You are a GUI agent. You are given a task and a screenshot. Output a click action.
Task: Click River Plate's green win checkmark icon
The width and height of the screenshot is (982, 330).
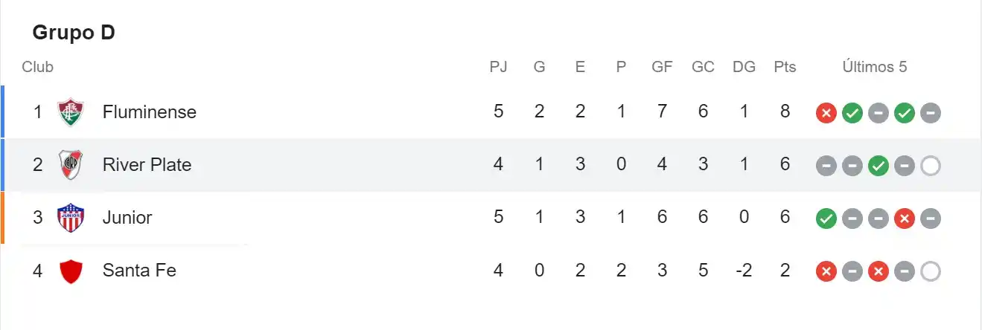tap(879, 166)
